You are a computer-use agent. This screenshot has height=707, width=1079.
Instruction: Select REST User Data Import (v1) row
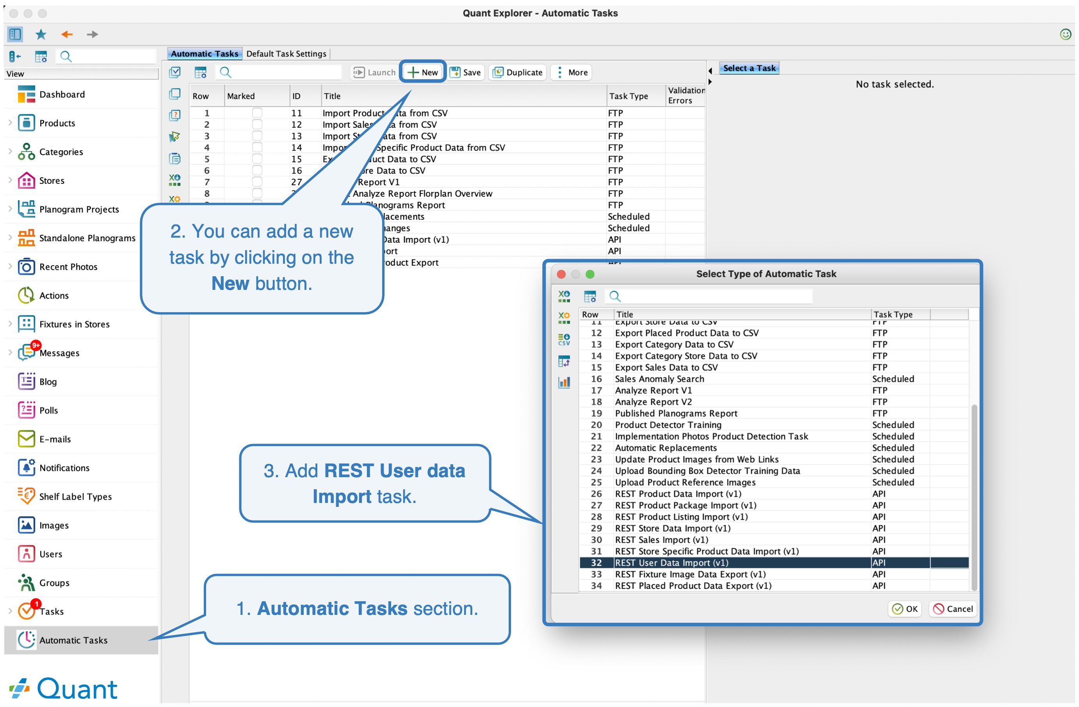point(774,562)
